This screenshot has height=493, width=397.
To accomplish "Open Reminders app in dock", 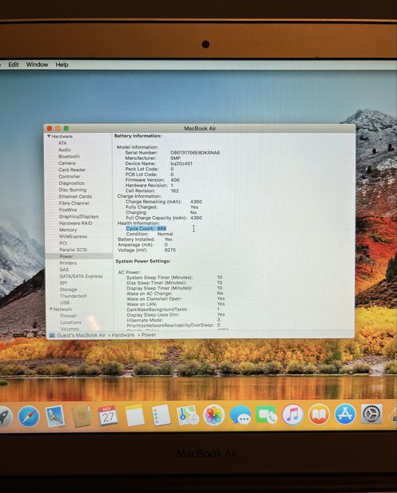I will coord(161,416).
